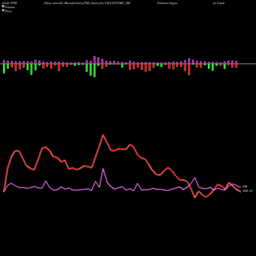
Task: Click the 'Daily PVM' title text
Action: coord(10,3)
